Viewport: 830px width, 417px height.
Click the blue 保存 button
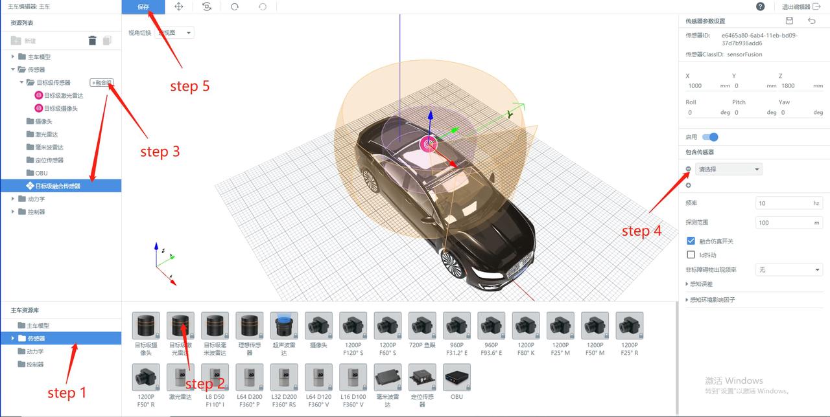tap(143, 6)
